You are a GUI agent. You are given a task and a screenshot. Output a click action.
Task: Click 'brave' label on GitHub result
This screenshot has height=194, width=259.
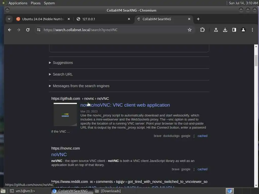(x=157, y=136)
